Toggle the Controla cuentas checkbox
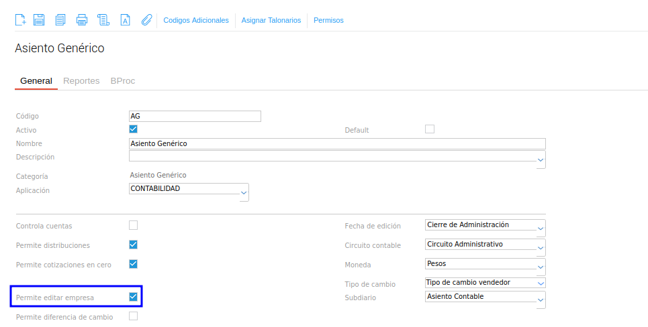This screenshot has width=648, height=327. tap(133, 225)
